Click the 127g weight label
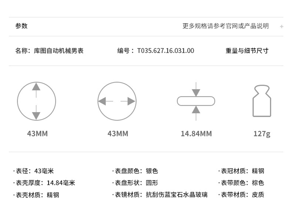The height and width of the screenshot is (212, 293). [x=262, y=134]
